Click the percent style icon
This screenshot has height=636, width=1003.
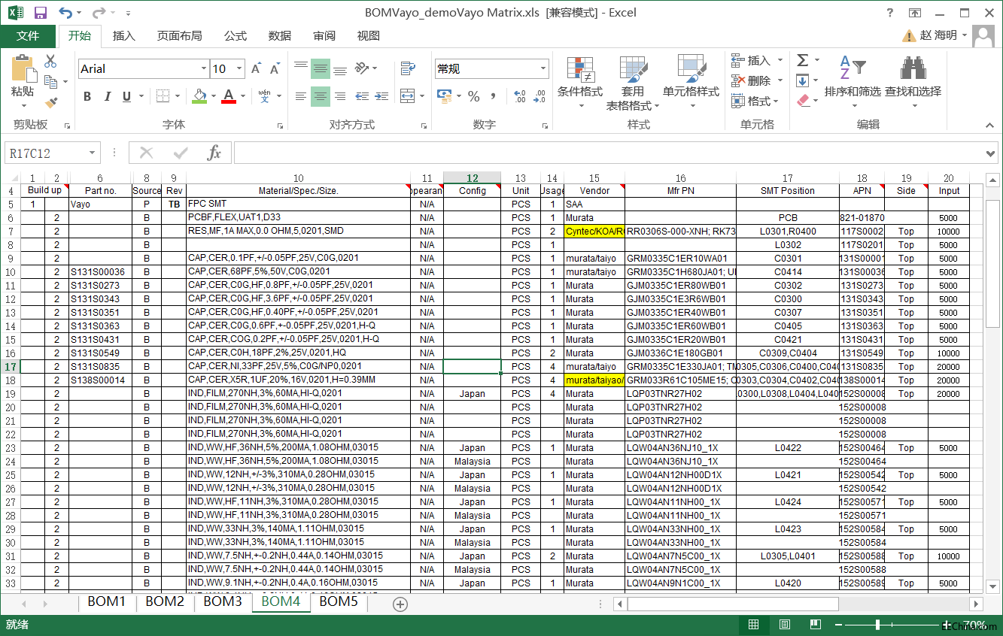473,96
